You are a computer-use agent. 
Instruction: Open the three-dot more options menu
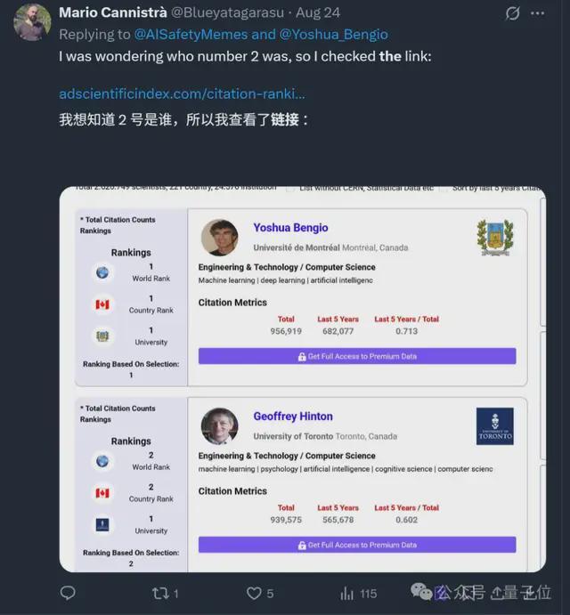pyautogui.click(x=537, y=13)
